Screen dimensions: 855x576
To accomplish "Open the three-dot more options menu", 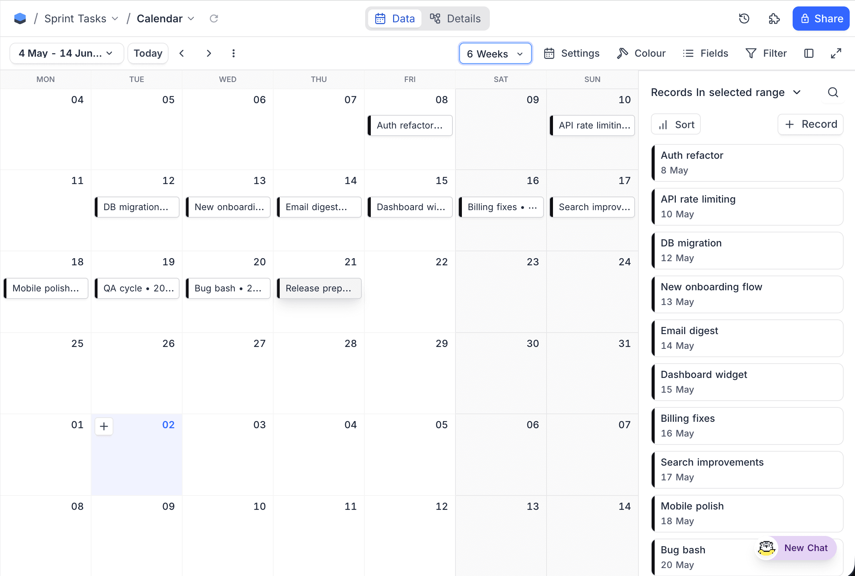I will coord(234,53).
